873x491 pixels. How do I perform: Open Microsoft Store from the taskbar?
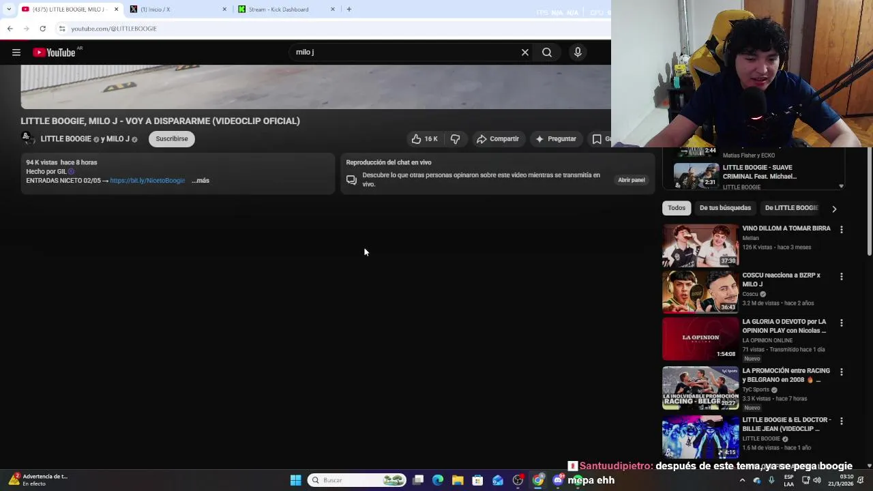477,480
